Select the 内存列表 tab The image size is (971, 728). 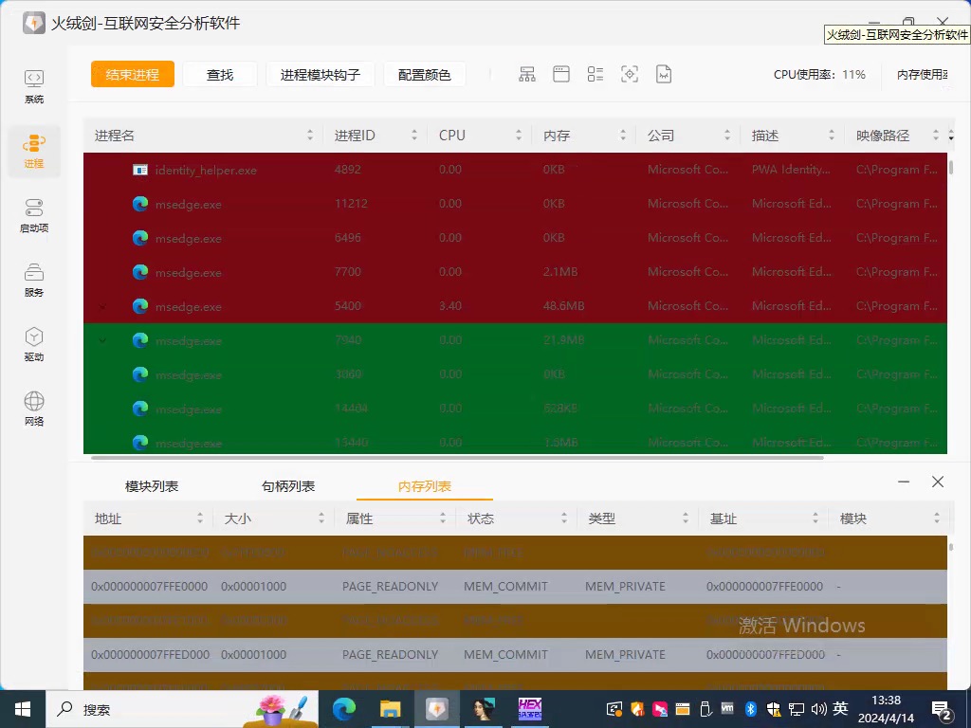(425, 486)
